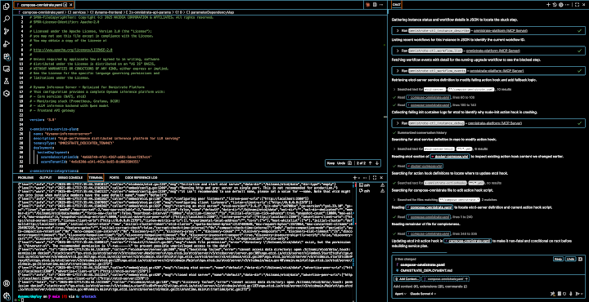
Task: Open the Search view in activity bar
Action: click(x=6, y=20)
